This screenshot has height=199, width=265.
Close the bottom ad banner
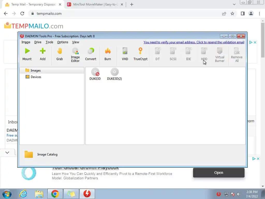(x=258, y=159)
